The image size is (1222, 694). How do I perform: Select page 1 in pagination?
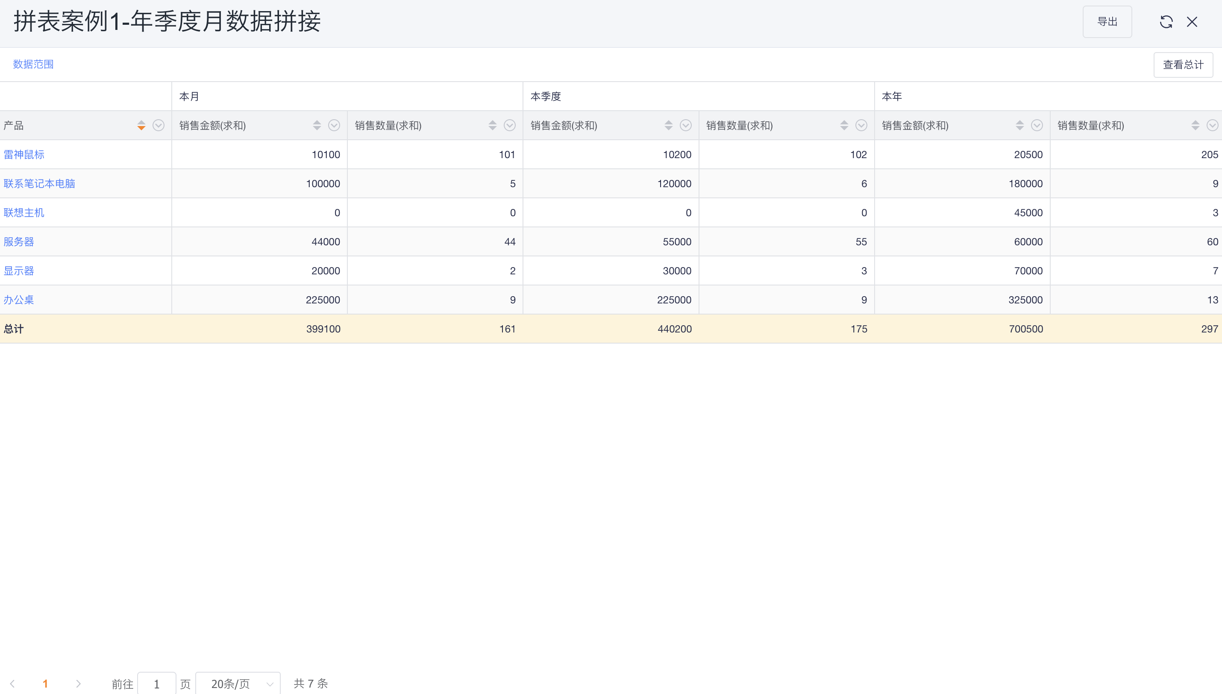pyautogui.click(x=45, y=683)
